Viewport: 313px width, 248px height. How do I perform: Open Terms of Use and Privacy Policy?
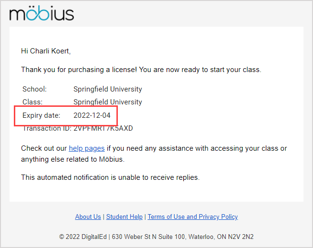[x=193, y=217]
